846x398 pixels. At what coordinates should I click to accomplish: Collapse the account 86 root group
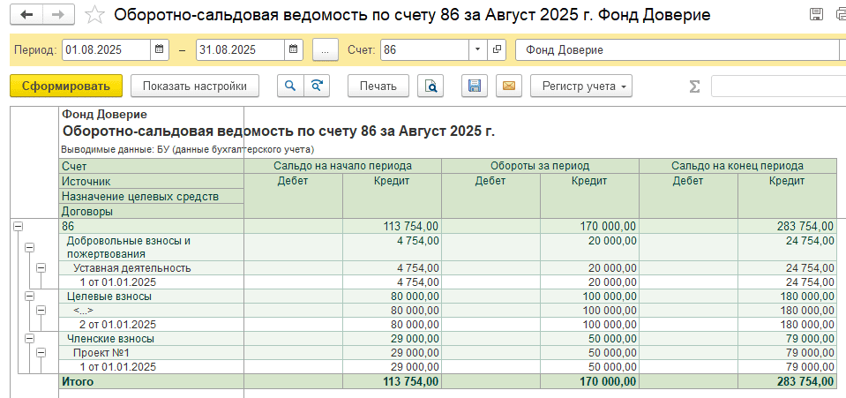click(x=16, y=227)
